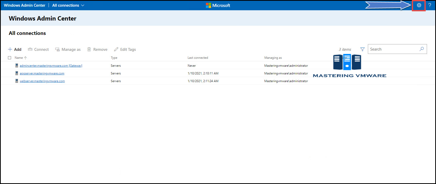Viewport: 436px width, 184px height.
Task: Click the Manage as toolbar icon
Action: click(58, 49)
